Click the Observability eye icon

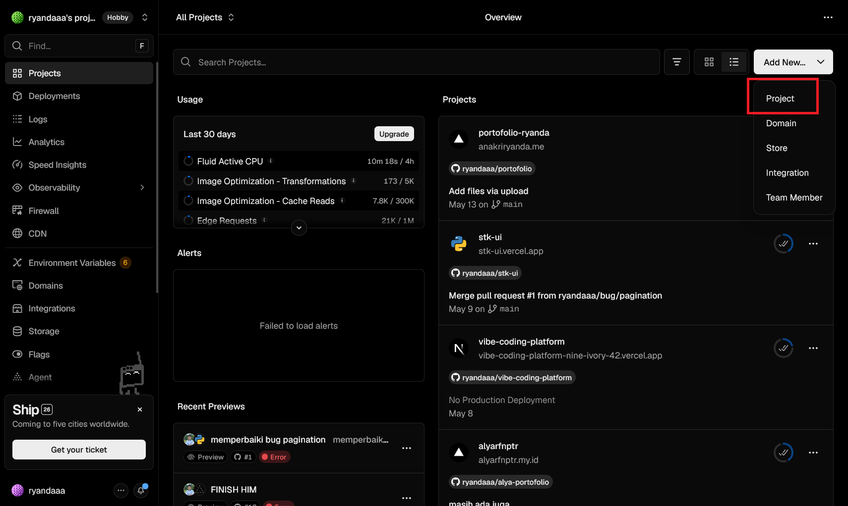click(x=17, y=188)
